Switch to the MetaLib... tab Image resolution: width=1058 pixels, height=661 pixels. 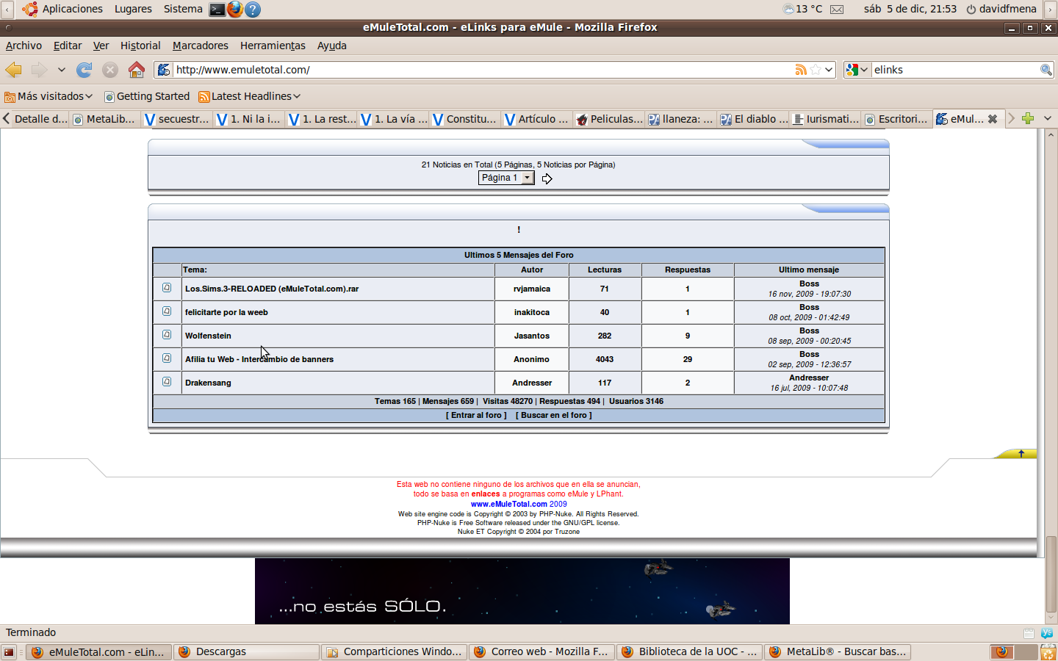tap(106, 119)
